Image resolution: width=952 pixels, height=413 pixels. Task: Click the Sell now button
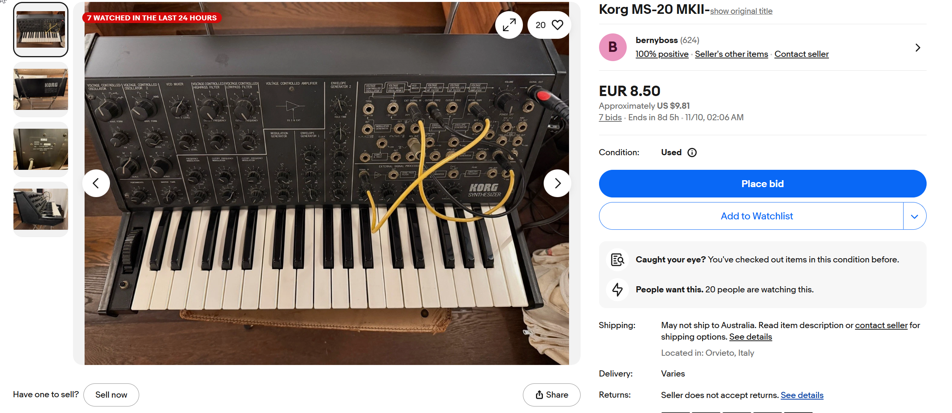111,395
